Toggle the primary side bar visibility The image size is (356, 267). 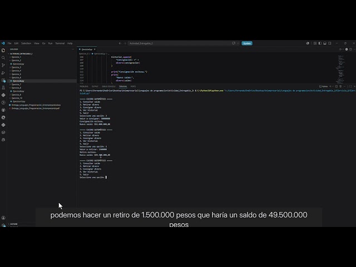tap(320, 43)
